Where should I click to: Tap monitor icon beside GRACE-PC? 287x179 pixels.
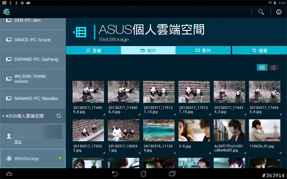9,40
